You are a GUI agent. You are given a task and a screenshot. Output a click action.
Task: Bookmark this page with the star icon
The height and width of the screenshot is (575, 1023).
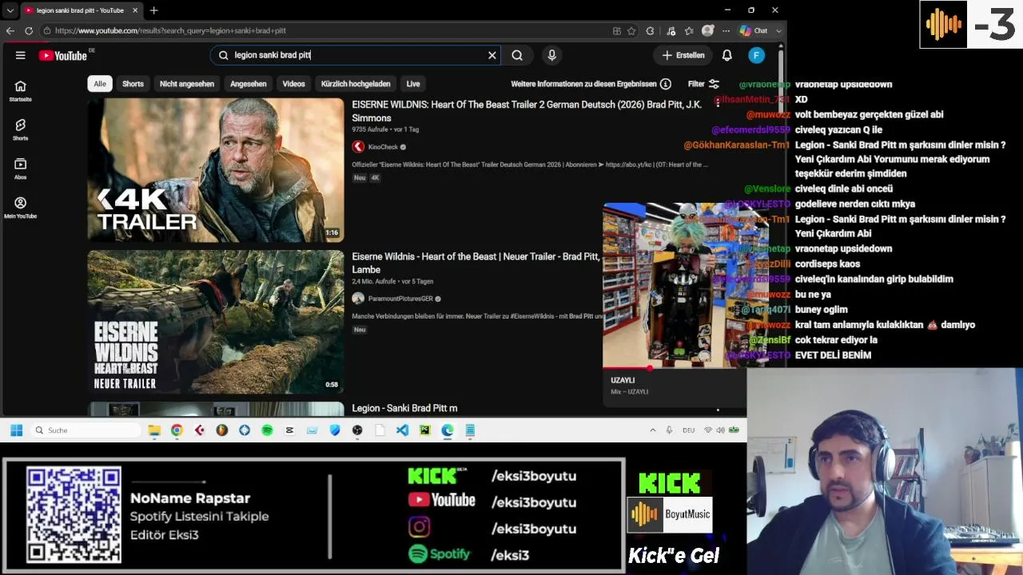(x=631, y=30)
